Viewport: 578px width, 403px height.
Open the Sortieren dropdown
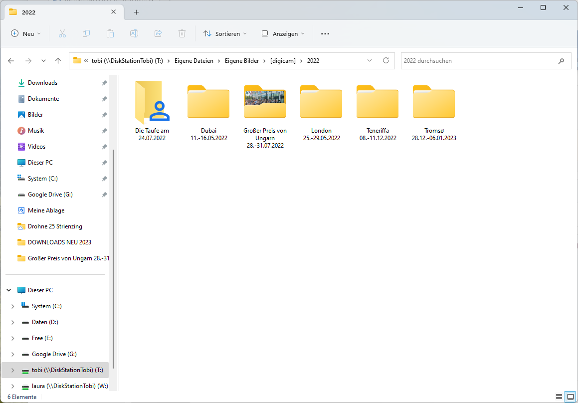(225, 33)
